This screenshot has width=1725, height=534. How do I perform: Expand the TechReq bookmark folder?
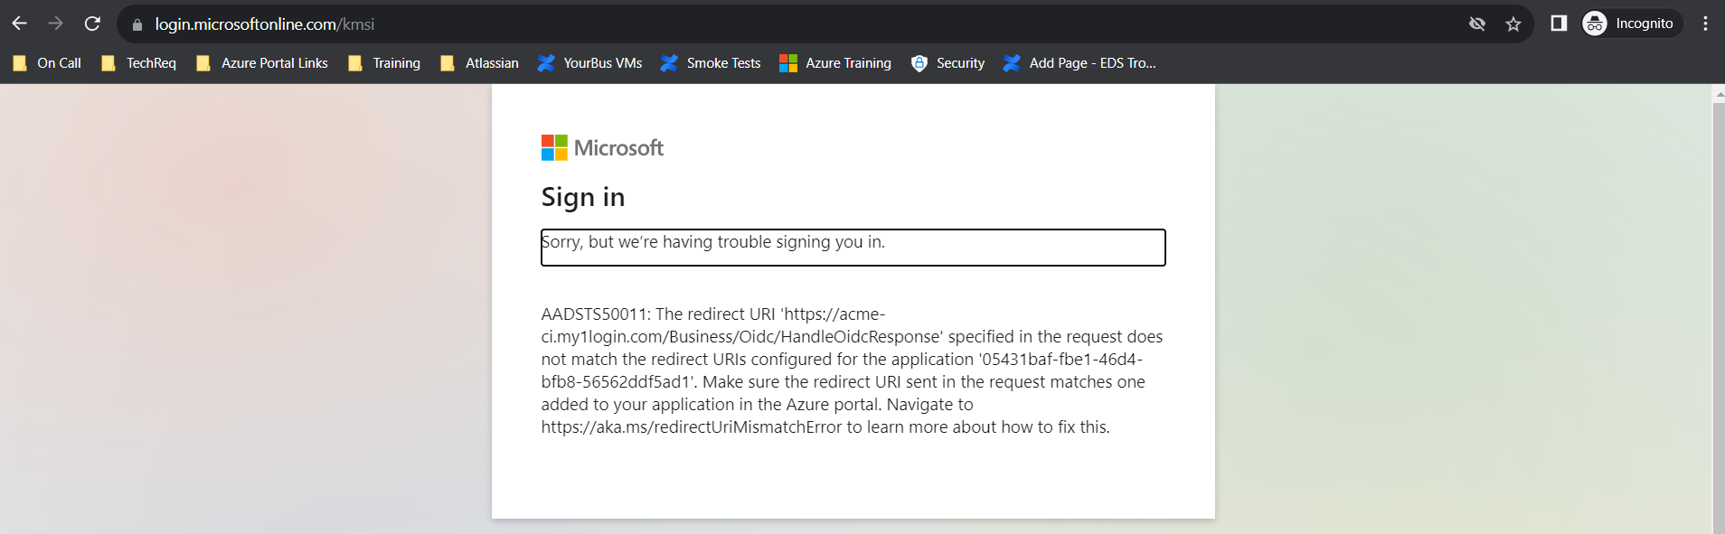click(x=139, y=63)
